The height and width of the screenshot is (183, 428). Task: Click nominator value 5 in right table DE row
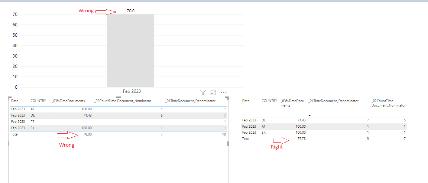pos(405,120)
